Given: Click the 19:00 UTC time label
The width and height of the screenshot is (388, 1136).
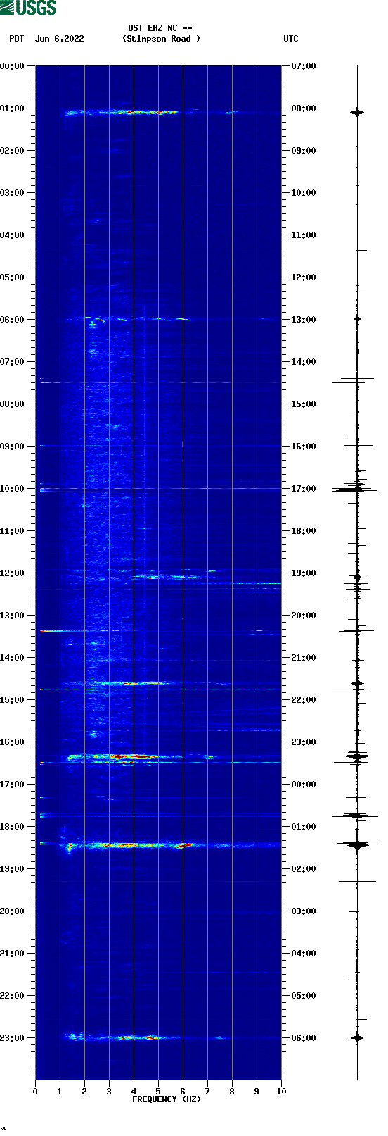Looking at the screenshot, I should click(x=304, y=573).
